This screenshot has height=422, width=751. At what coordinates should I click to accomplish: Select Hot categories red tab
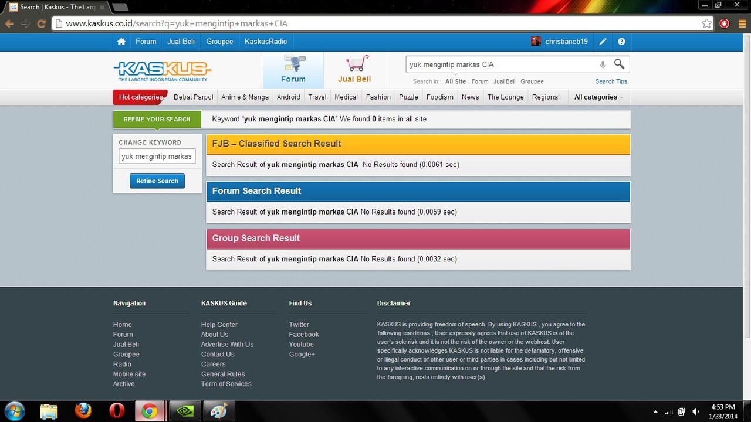point(140,97)
